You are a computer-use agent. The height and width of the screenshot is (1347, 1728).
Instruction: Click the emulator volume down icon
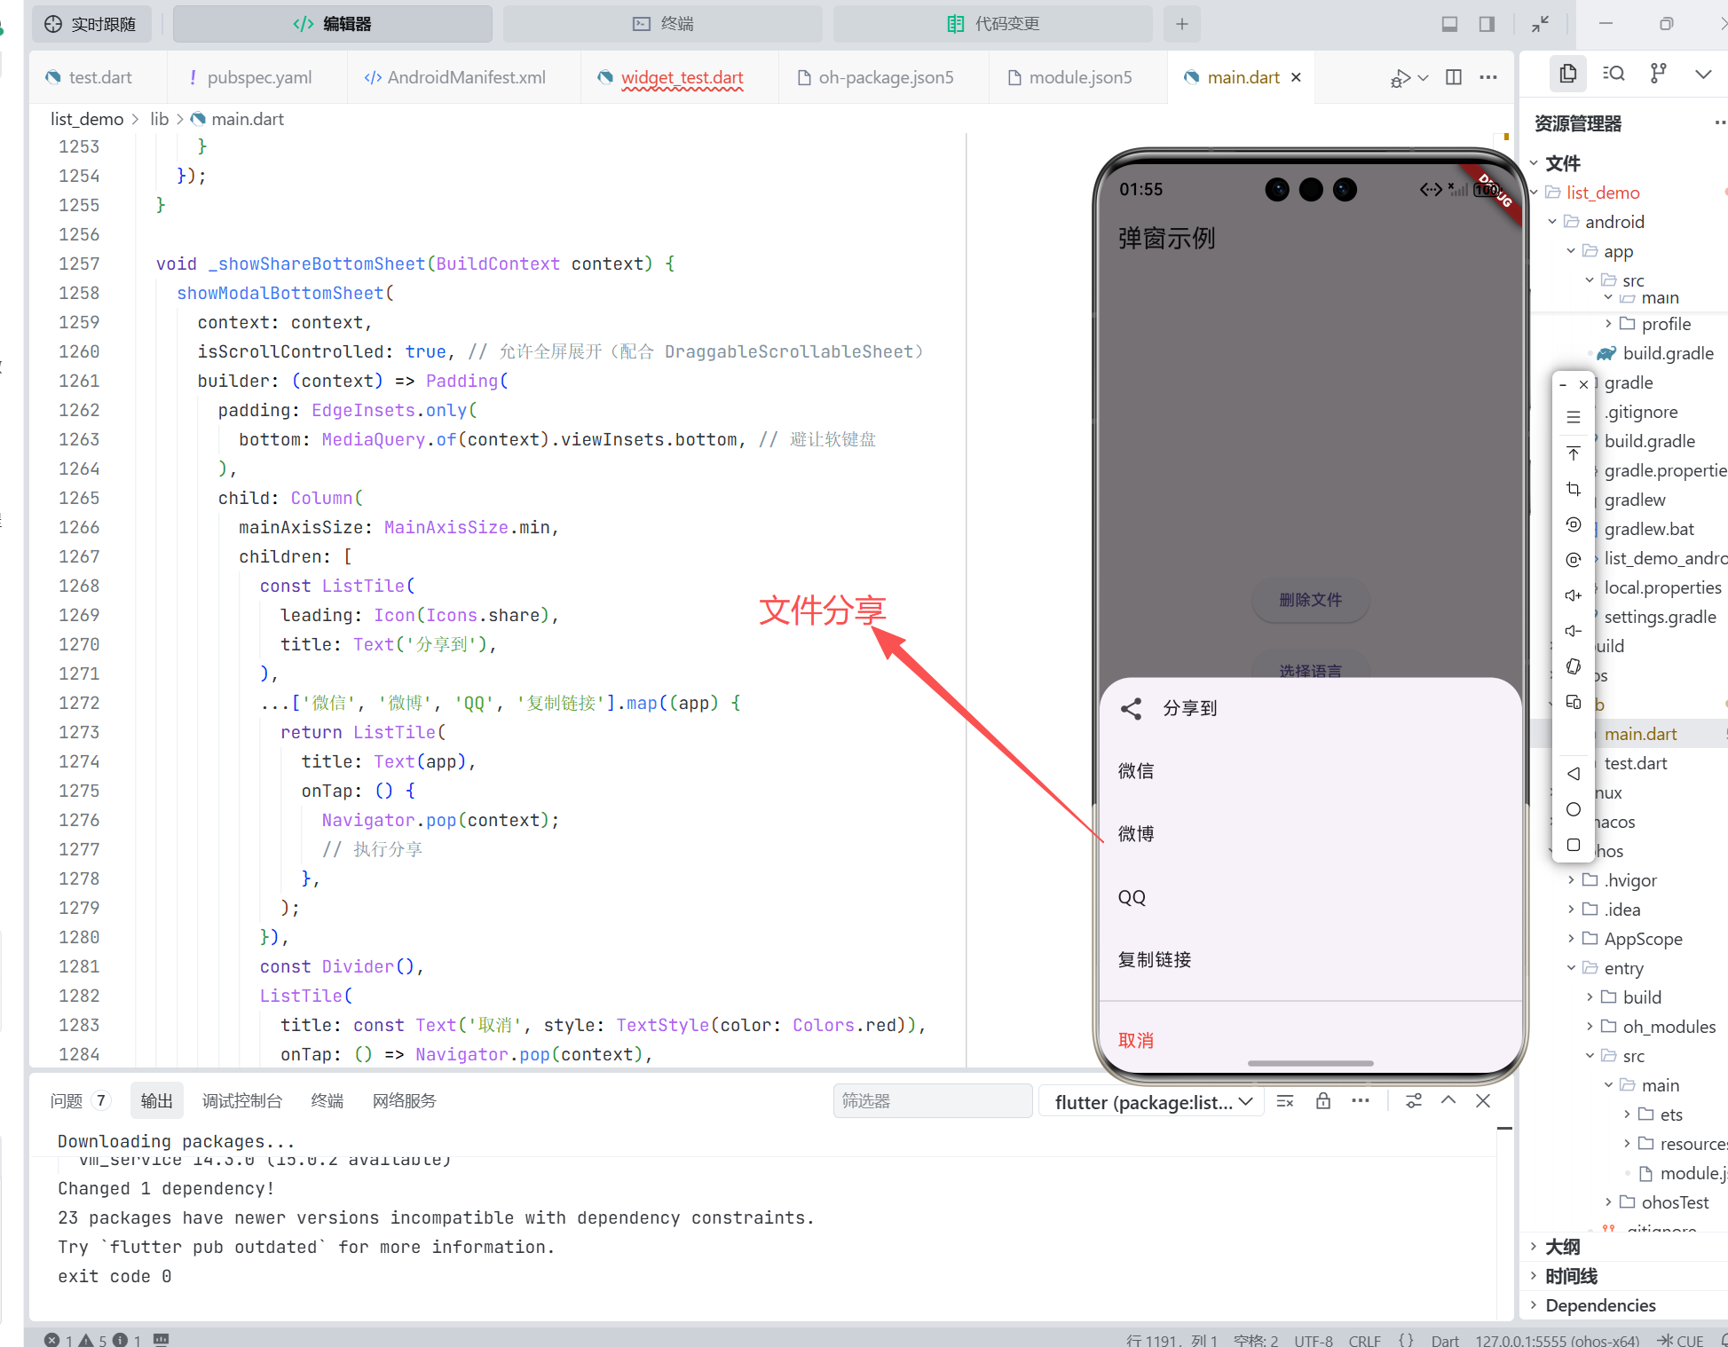tap(1573, 631)
